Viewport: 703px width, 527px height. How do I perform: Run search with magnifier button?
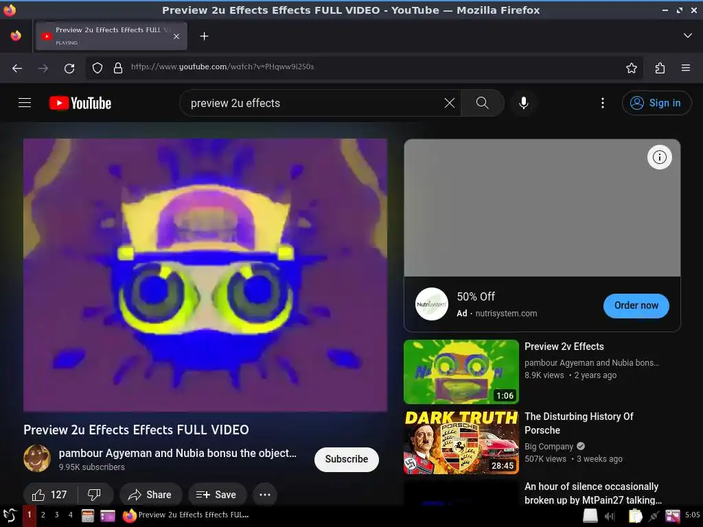pos(483,103)
